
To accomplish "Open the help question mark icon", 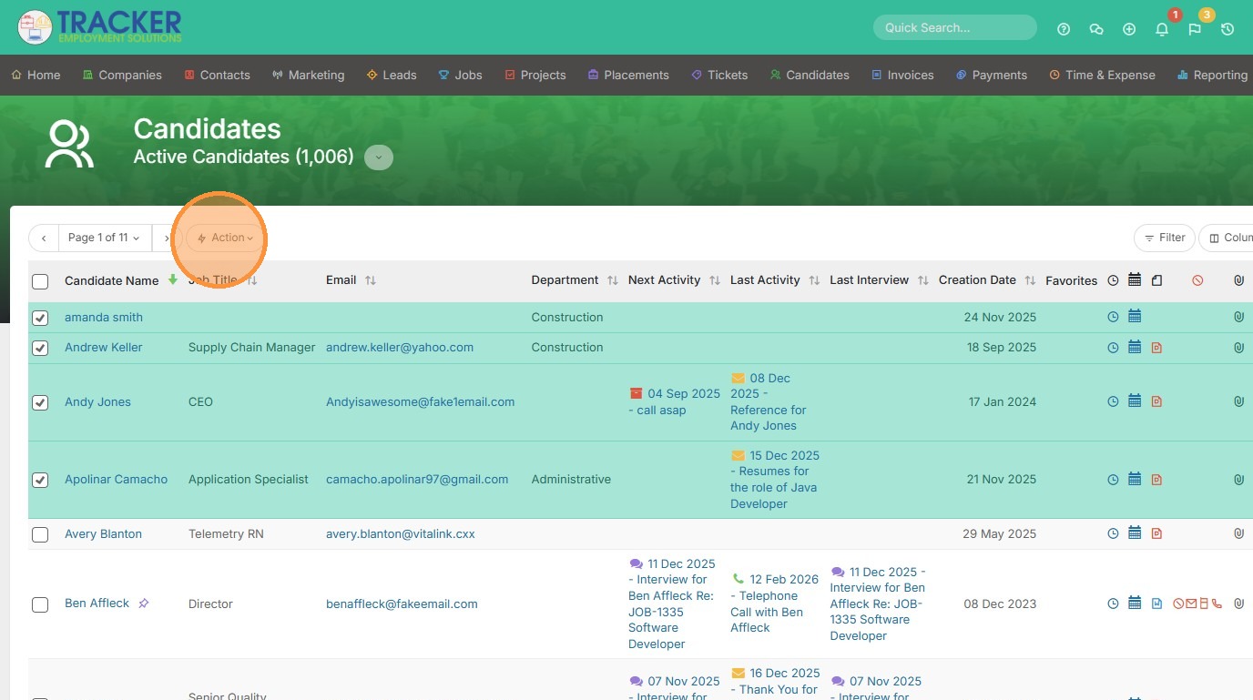I will (x=1063, y=29).
